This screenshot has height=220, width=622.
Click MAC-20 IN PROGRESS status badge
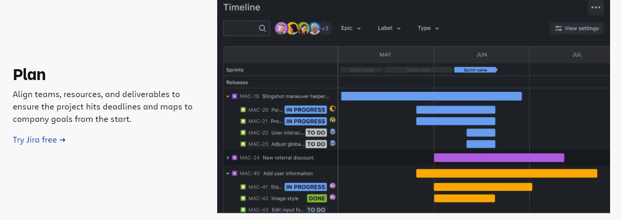click(306, 109)
